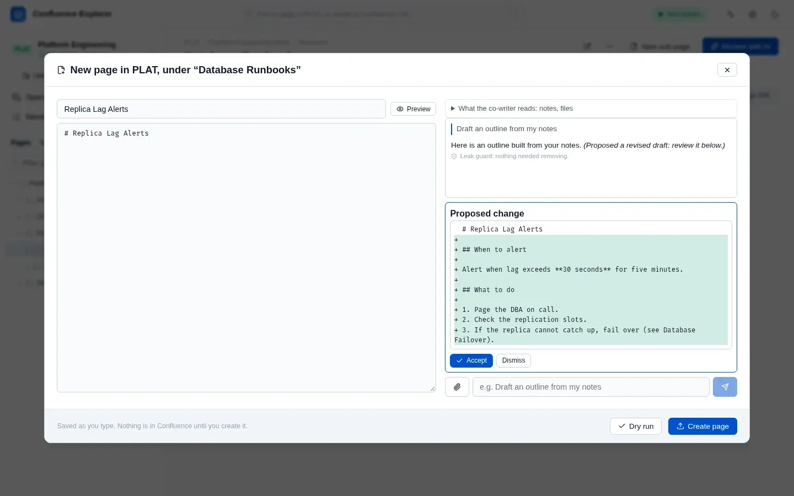Click the page icon beside the dialog title
The width and height of the screenshot is (794, 496).
click(x=61, y=70)
